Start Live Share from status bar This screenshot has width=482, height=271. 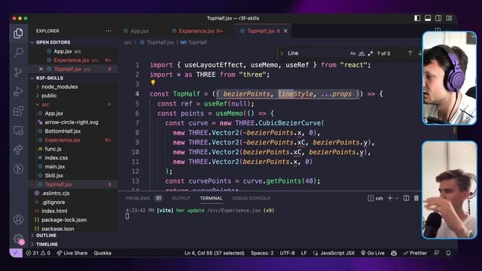point(72,253)
